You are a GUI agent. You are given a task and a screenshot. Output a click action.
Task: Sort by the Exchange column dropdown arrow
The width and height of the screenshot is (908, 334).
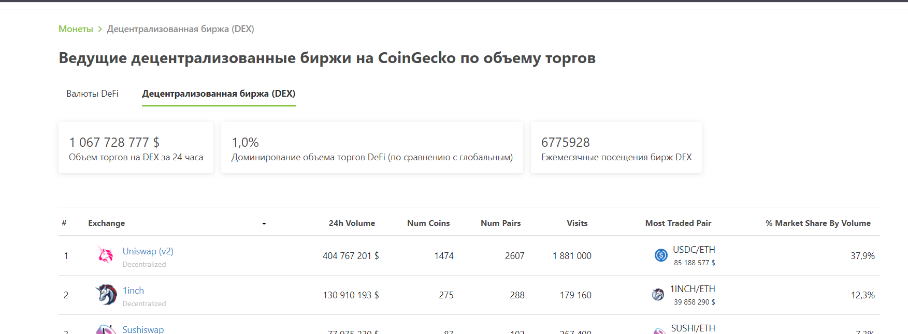tap(264, 223)
